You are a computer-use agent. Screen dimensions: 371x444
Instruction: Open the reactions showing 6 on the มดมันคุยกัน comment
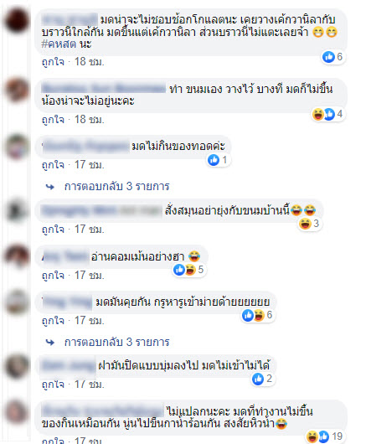point(257,315)
